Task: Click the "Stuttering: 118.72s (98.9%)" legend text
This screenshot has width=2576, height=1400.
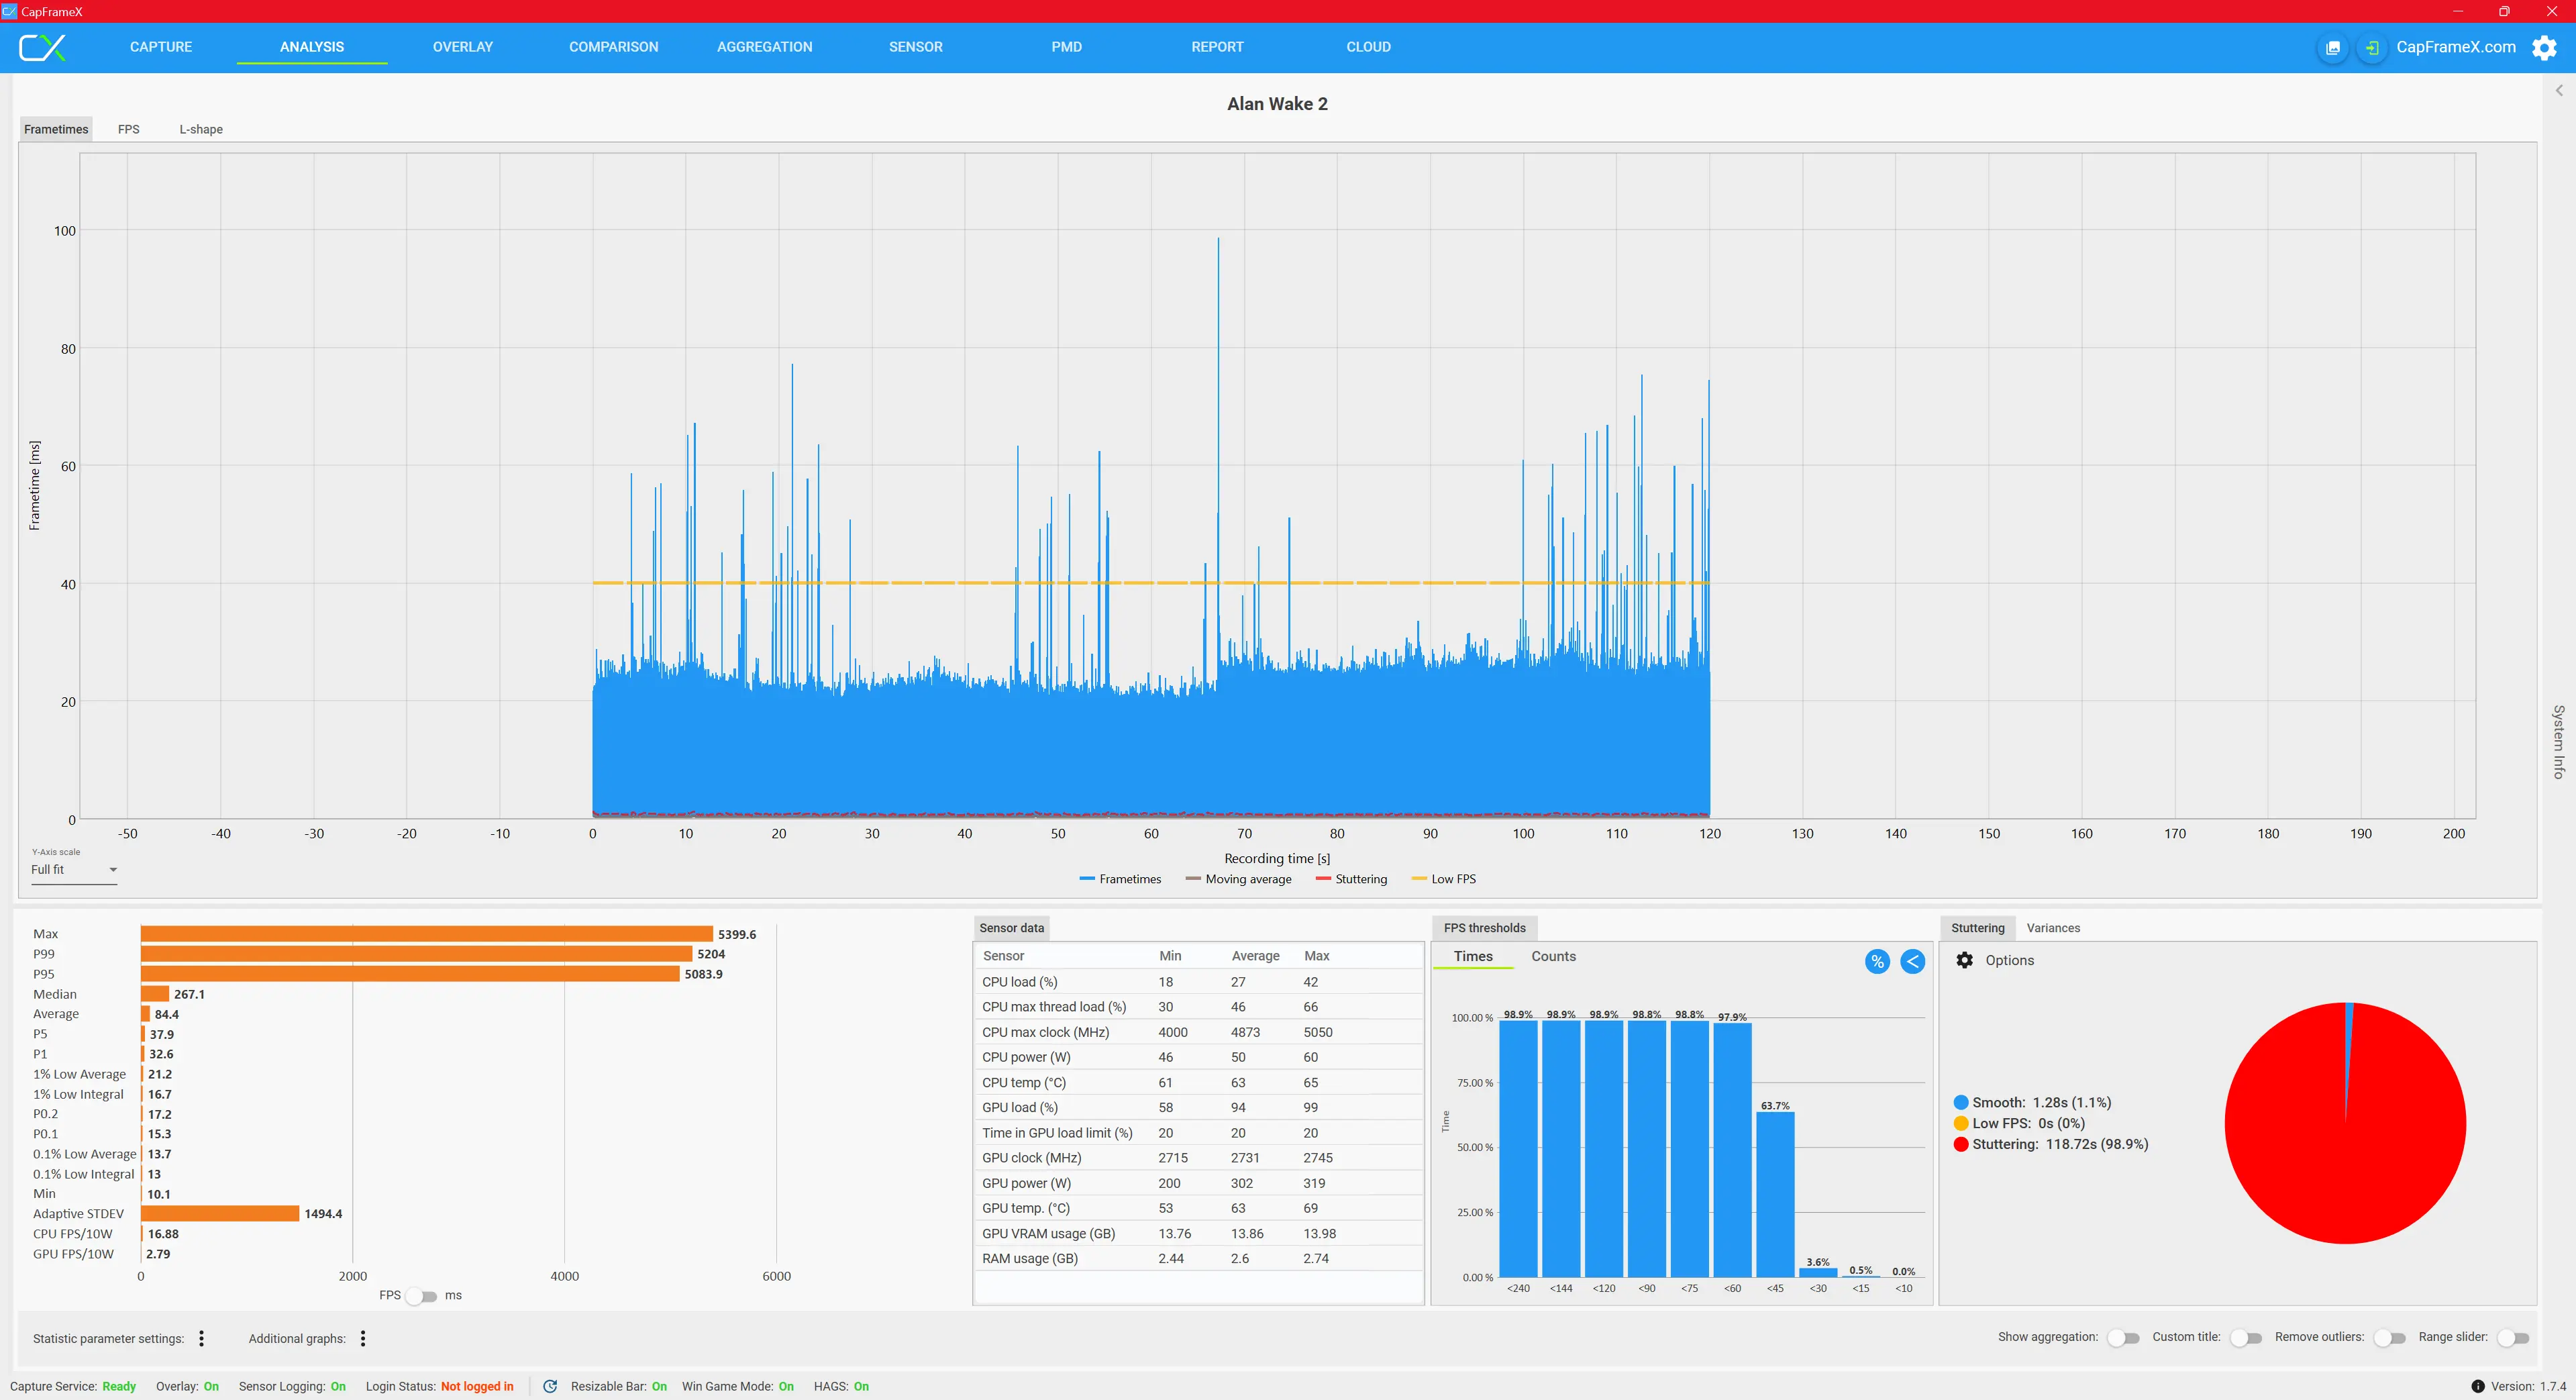Action: [2060, 1145]
